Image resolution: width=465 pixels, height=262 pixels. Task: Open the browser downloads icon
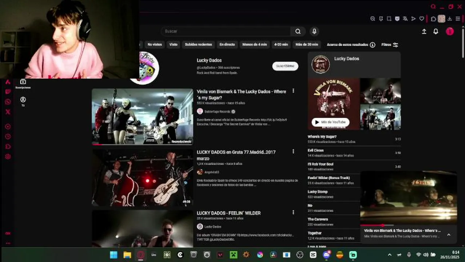coord(450,19)
